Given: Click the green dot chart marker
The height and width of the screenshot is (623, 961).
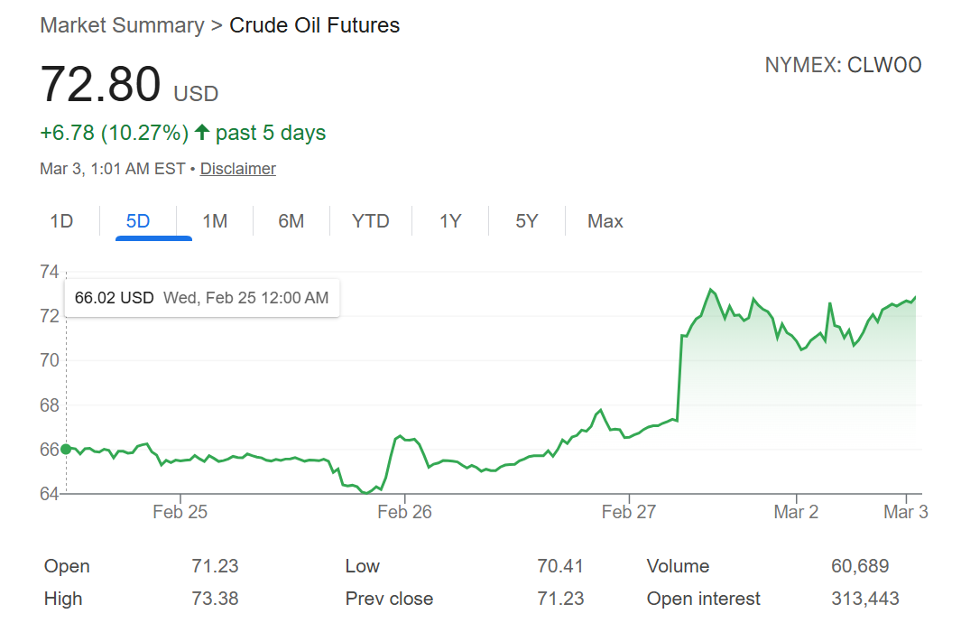Looking at the screenshot, I should point(66,449).
